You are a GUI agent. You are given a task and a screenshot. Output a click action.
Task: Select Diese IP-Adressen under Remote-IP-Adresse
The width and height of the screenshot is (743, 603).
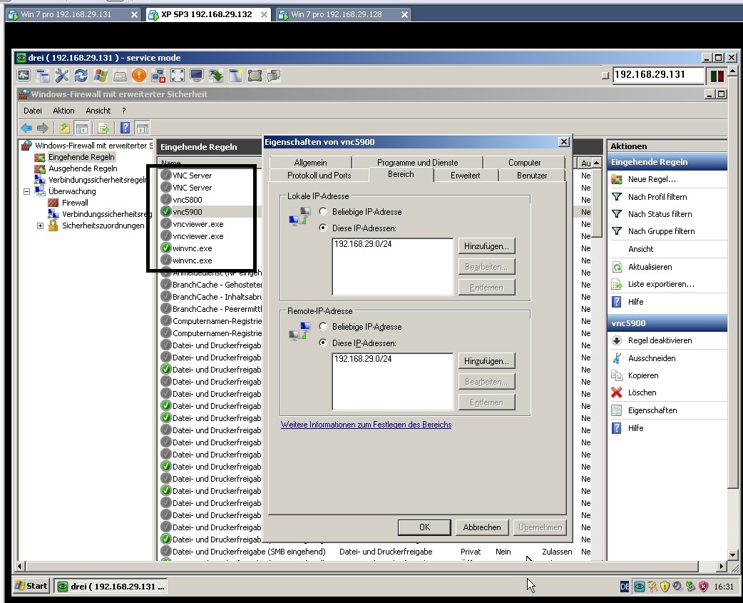[x=323, y=343]
